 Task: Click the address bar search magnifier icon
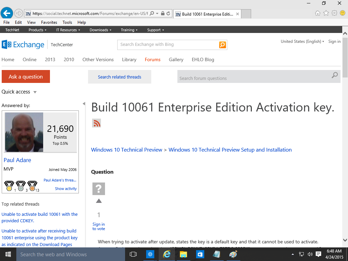tap(152, 13)
